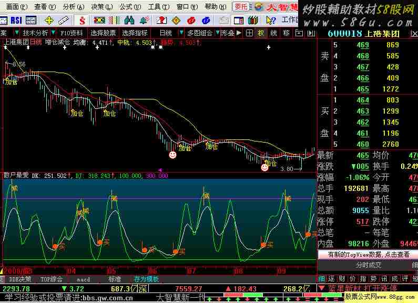Open the 窗口(W) menu
The height and width of the screenshot is (303, 418).
pos(187,7)
